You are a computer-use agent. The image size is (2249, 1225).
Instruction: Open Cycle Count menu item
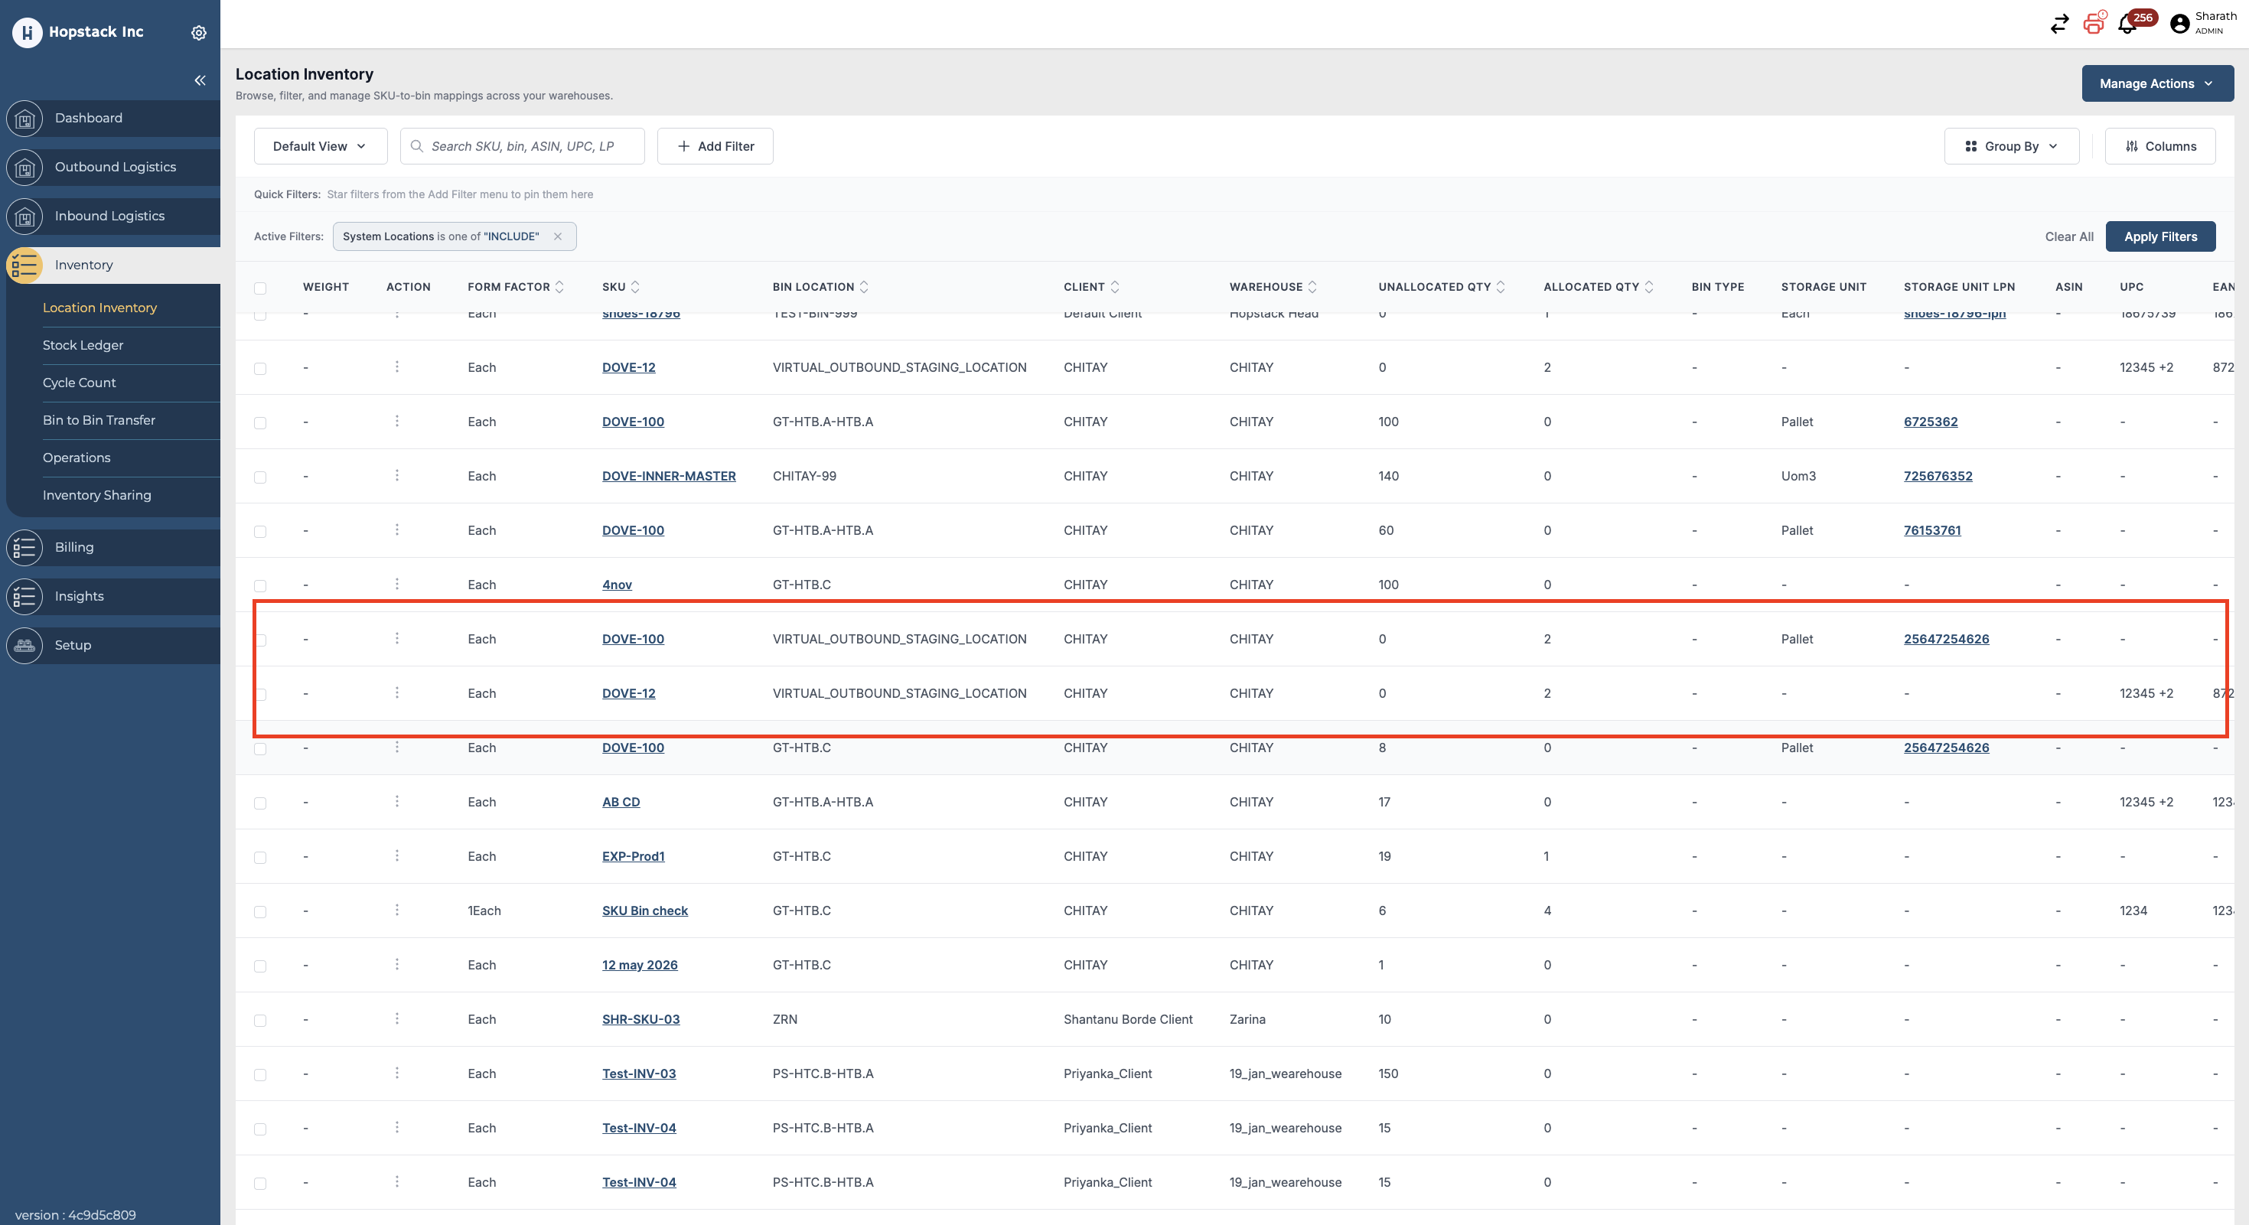pos(80,383)
